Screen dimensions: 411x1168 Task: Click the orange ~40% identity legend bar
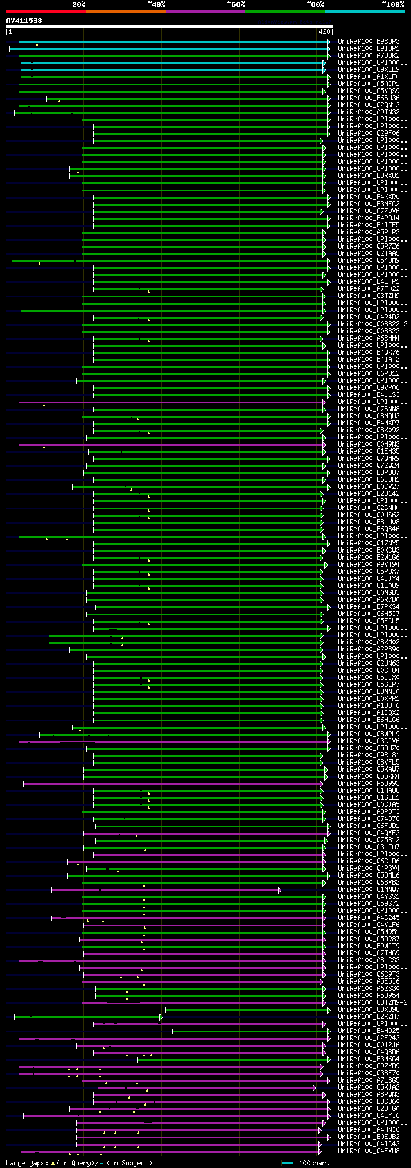tap(126, 12)
